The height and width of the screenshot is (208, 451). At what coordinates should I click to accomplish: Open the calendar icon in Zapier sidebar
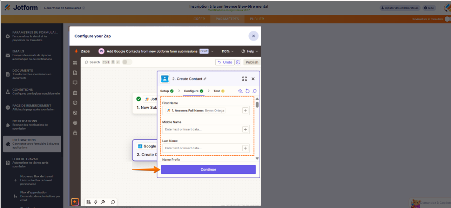coord(75,93)
